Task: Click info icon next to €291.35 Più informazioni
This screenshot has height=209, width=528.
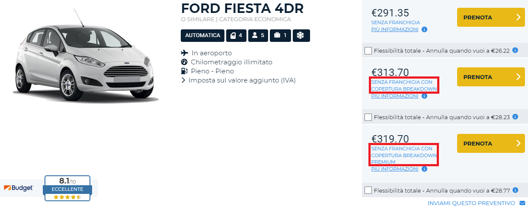Action: (424, 30)
